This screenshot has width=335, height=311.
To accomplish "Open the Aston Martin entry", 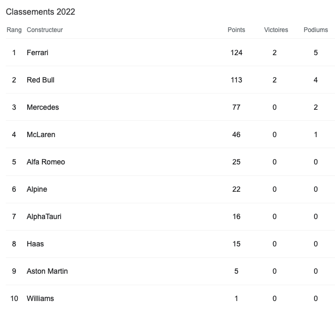I will click(47, 271).
